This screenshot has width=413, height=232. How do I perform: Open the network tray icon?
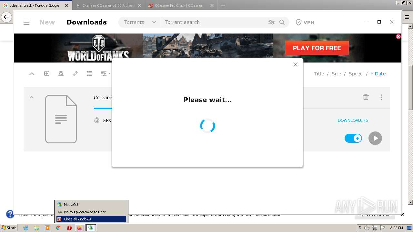(374, 228)
